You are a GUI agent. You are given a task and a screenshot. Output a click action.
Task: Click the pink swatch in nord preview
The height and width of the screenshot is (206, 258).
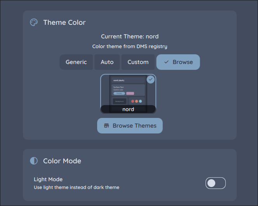coord(130,93)
